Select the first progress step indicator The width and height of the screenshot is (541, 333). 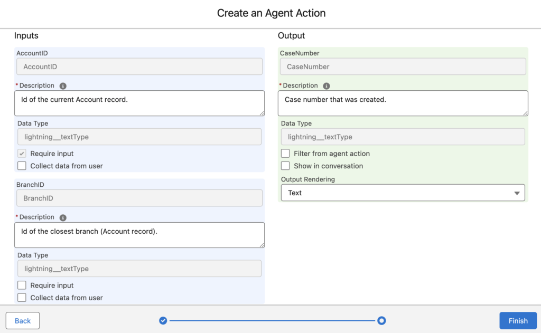[162, 320]
